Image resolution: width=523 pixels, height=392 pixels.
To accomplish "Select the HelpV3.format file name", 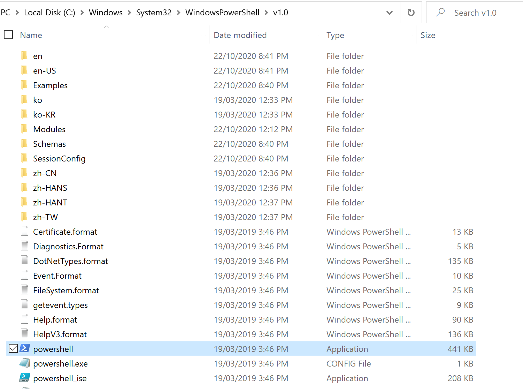I will point(60,334).
